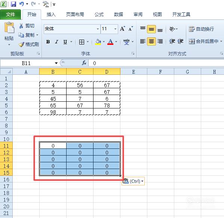Open the 复制 copy dropdown arrow

(x=37, y=35)
